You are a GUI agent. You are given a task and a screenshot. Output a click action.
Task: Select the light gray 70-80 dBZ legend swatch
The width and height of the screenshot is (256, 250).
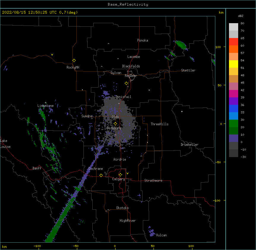pos(233,27)
